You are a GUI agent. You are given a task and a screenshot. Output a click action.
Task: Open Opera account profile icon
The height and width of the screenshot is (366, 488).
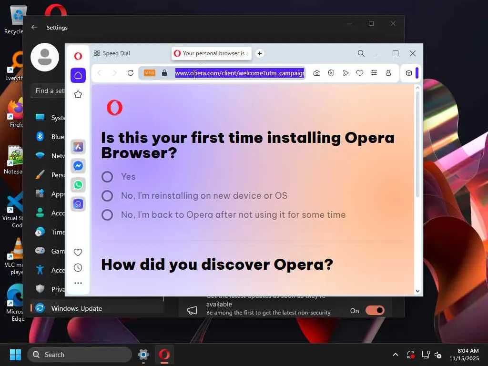(x=388, y=73)
